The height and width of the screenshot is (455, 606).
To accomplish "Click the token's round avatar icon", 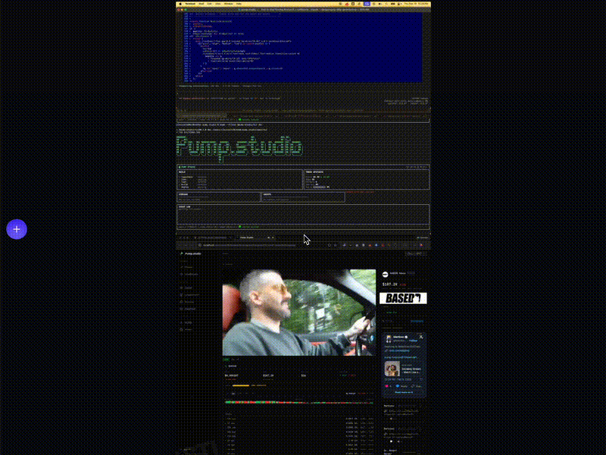I will 385,274.
